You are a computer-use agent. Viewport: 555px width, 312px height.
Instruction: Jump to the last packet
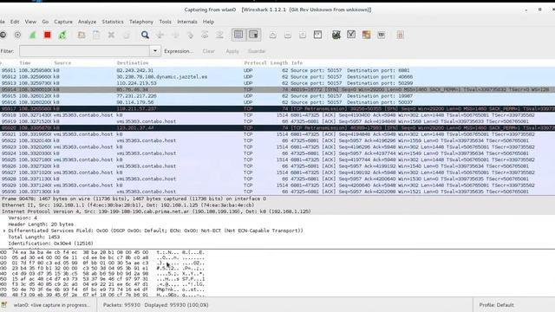(x=219, y=35)
